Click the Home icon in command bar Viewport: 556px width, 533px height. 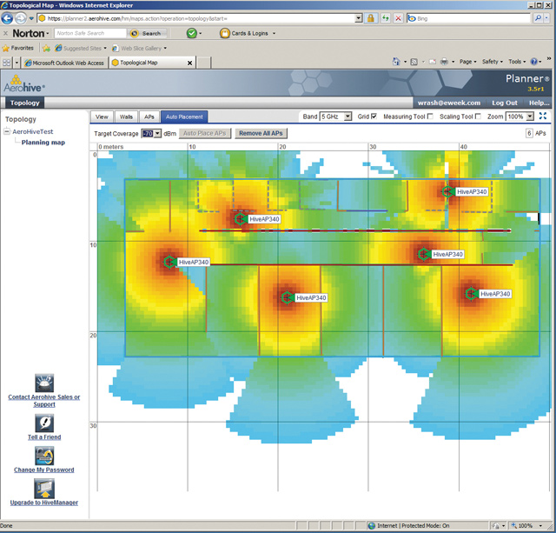point(396,62)
